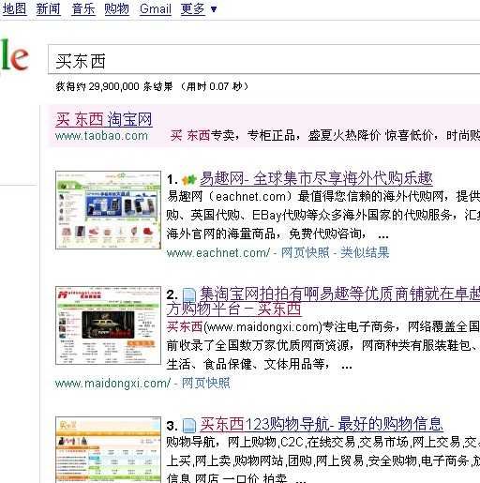Click the 获得约 29,900,000 条结果 text
The image size is (480, 483).
pos(114,86)
